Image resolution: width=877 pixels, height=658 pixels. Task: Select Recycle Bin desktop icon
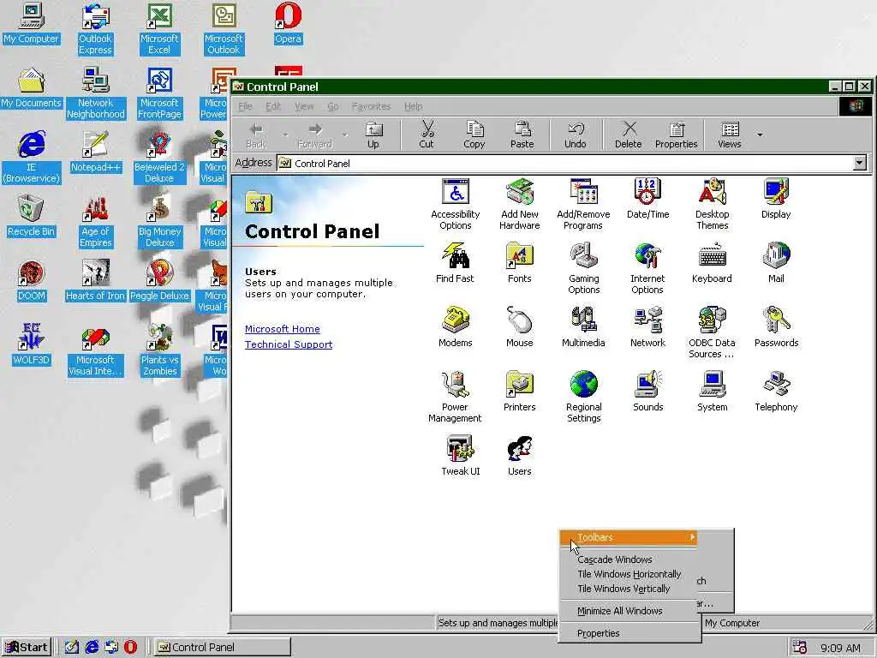31,216
